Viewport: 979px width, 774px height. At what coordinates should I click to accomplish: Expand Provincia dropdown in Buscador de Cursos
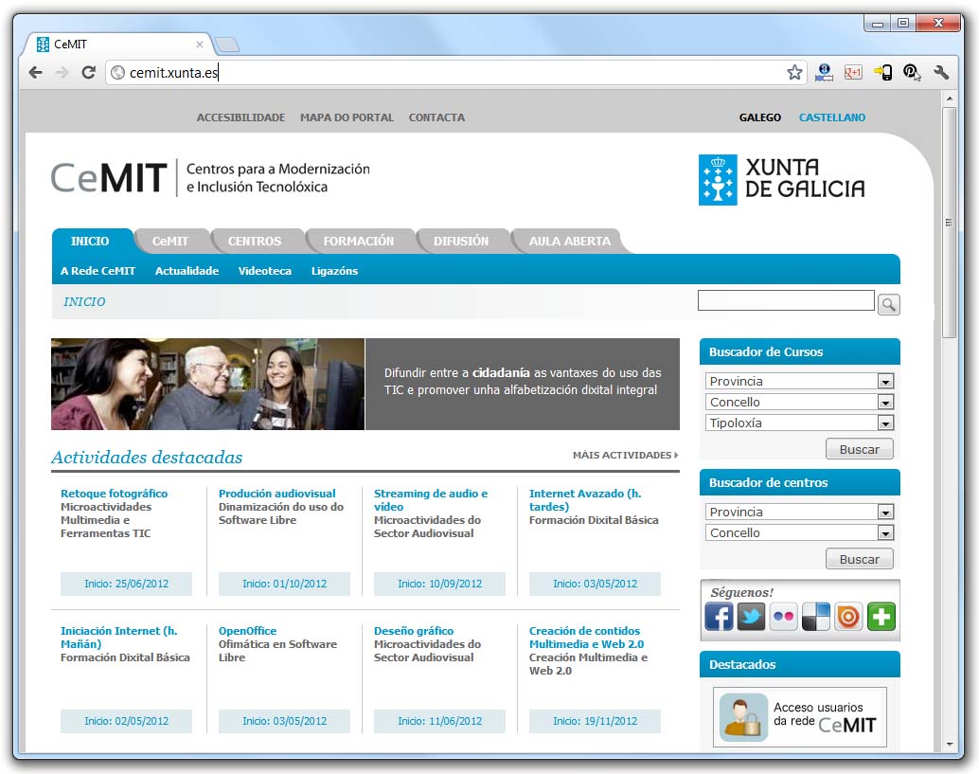coord(884,381)
